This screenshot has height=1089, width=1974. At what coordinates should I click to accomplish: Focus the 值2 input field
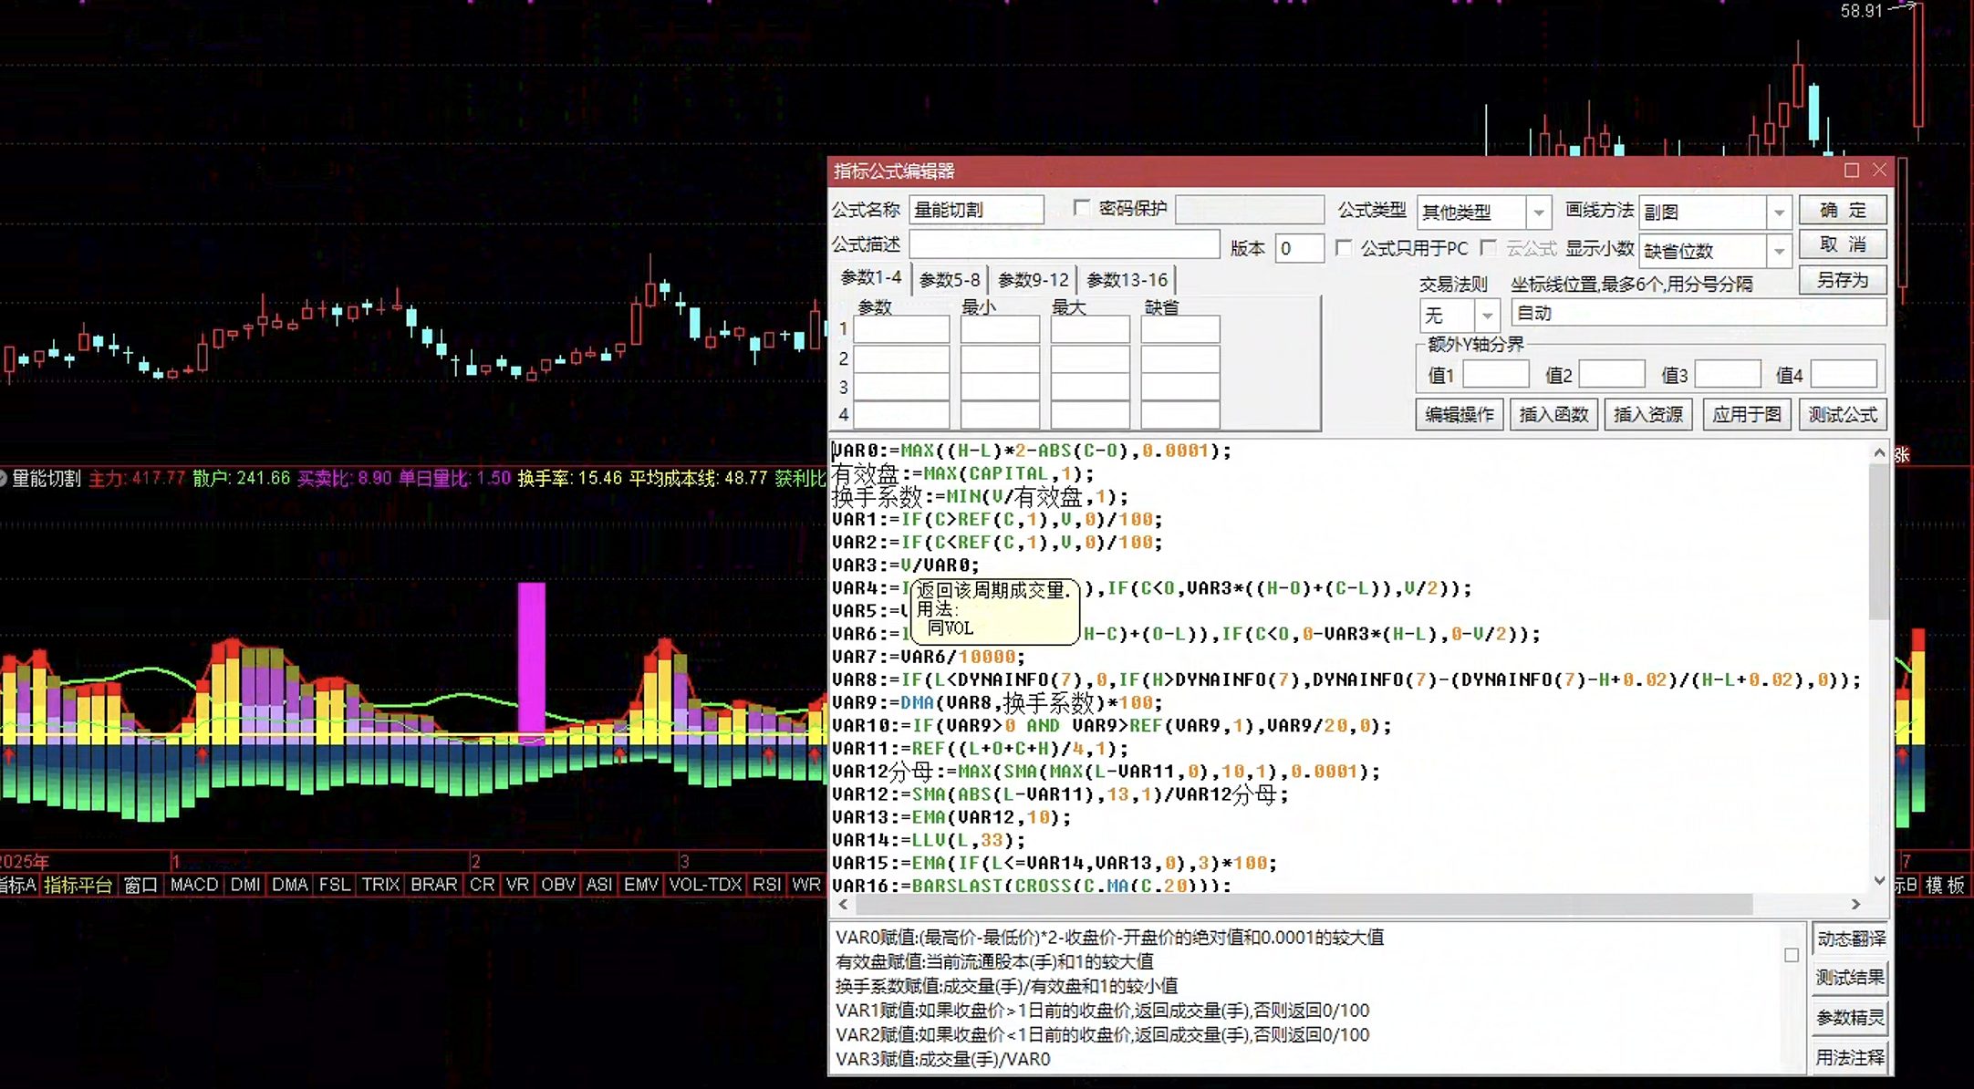[1612, 374]
